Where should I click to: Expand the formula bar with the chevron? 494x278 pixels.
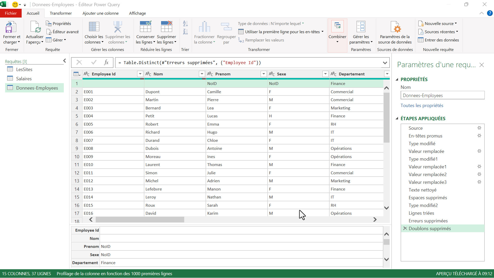(x=385, y=63)
